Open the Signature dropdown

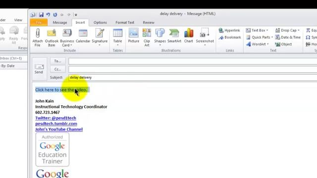tap(100, 38)
